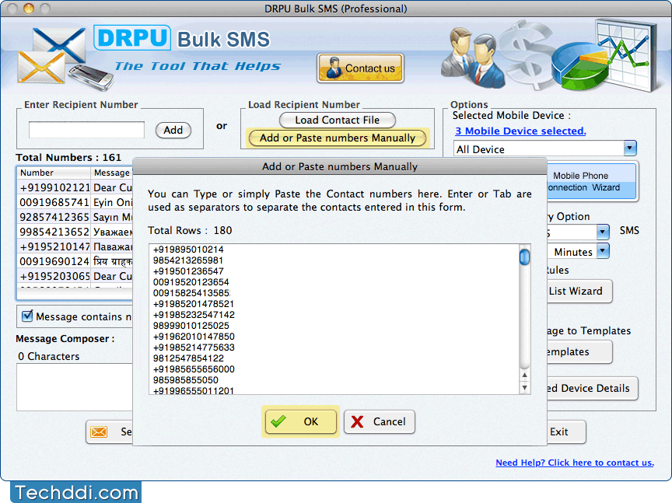The height and width of the screenshot is (503, 672).
Task: Click number +919501236547 in the dialog list
Action: tap(188, 271)
